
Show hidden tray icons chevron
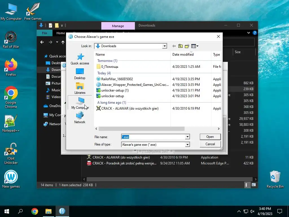[x=239, y=211]
